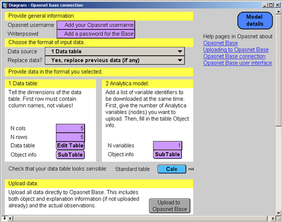Click the Writerpsswd password input field
This screenshot has width=282, height=222.
(x=96, y=34)
